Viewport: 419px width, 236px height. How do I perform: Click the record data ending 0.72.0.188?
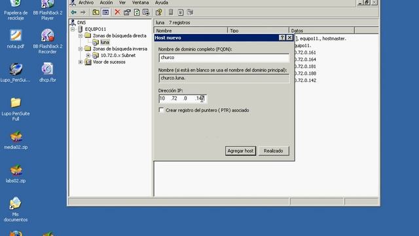[x=305, y=73]
